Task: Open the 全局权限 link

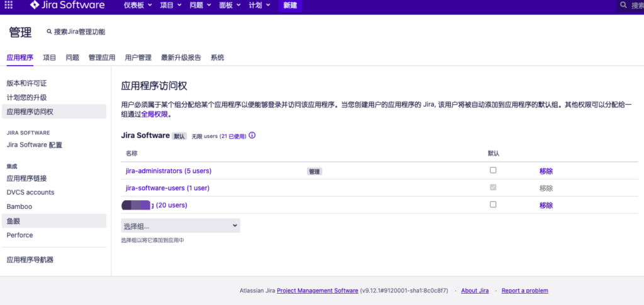Action: (155, 115)
